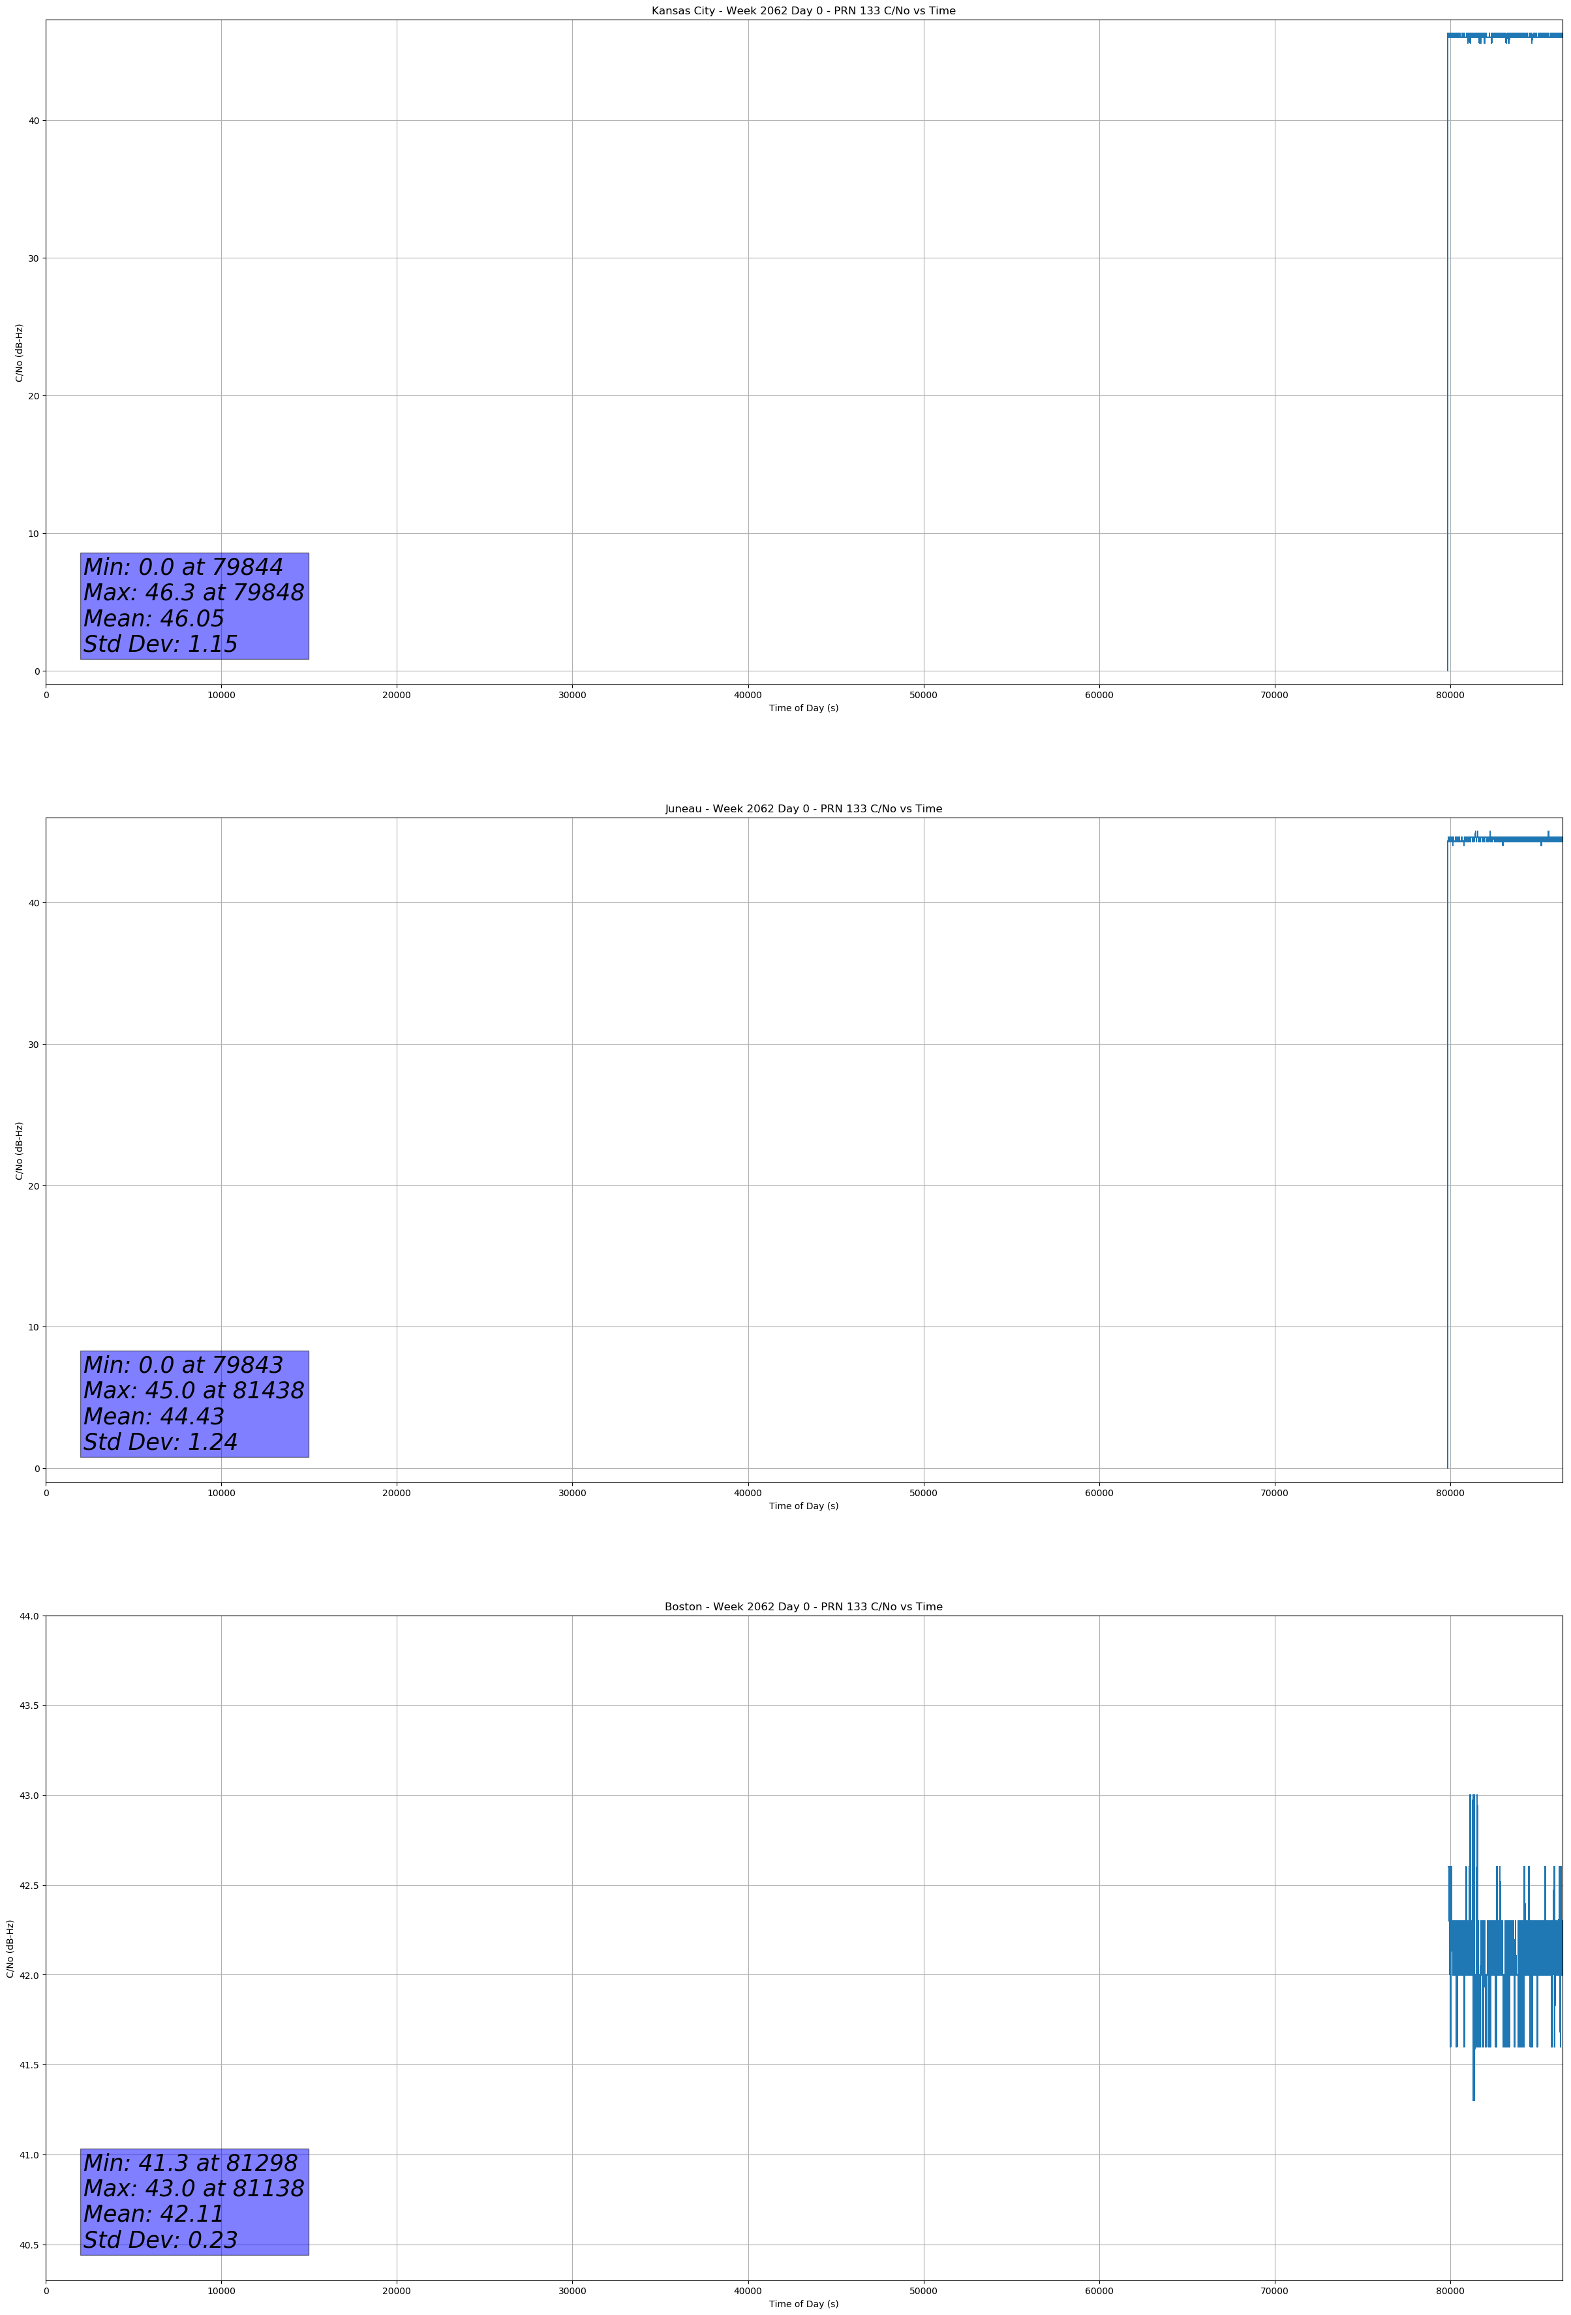Click the 30000 x-axis tick in Boston plot
This screenshot has height=2315, width=1571.
pos(572,2291)
